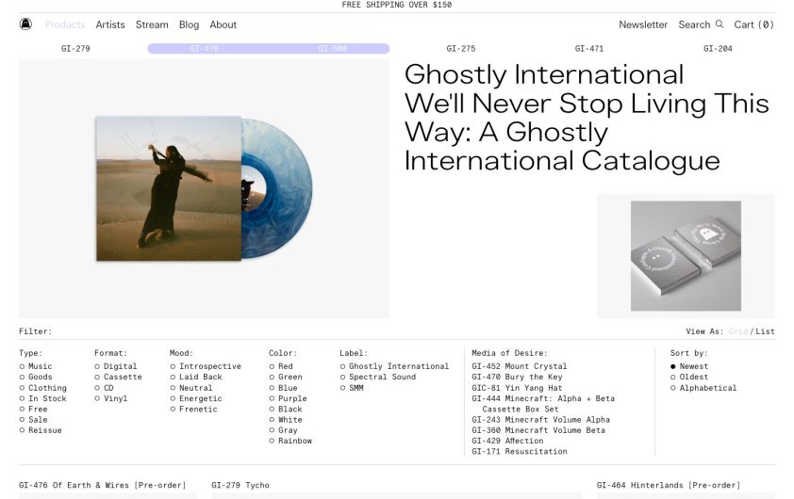Filter color by Gray

(x=284, y=430)
